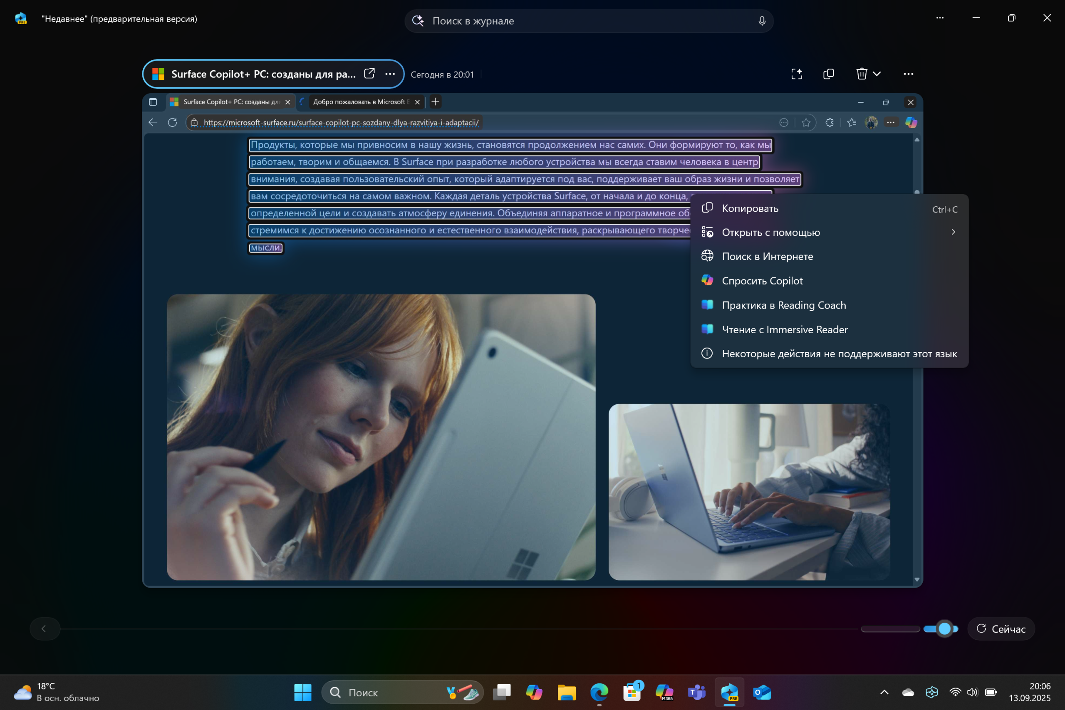Open the weather widget showing 18°C
This screenshot has height=710, width=1065.
(57, 693)
